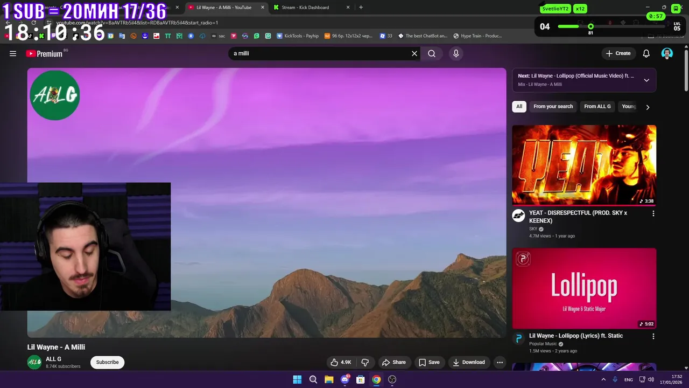The height and width of the screenshot is (388, 689).
Task: Show hidden system tray icons
Action: click(603, 379)
